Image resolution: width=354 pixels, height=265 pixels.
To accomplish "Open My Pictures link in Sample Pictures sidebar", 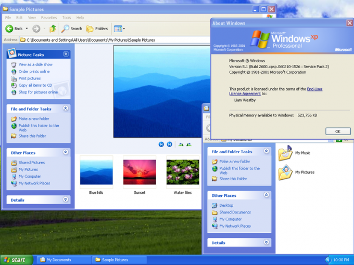I will [28, 169].
